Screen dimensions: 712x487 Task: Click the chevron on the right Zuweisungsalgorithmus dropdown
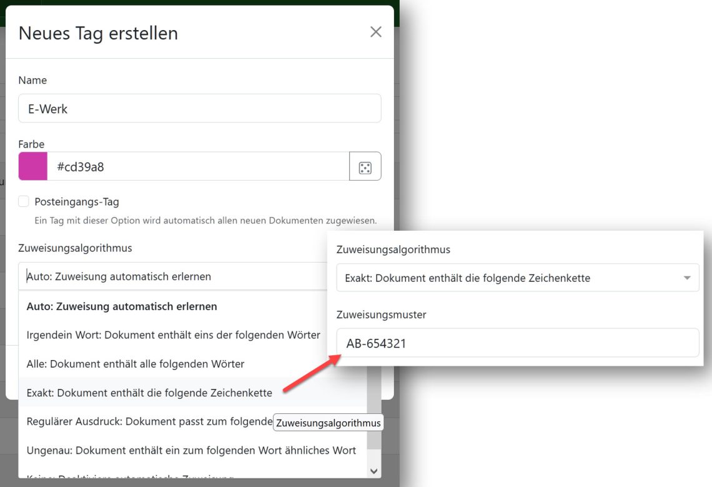pyautogui.click(x=686, y=278)
